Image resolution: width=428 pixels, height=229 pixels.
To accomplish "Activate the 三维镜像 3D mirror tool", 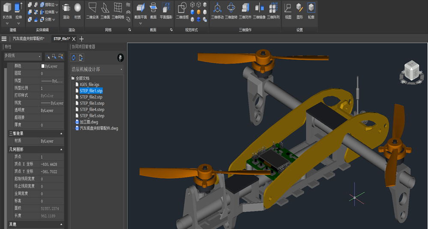I will 259,10.
